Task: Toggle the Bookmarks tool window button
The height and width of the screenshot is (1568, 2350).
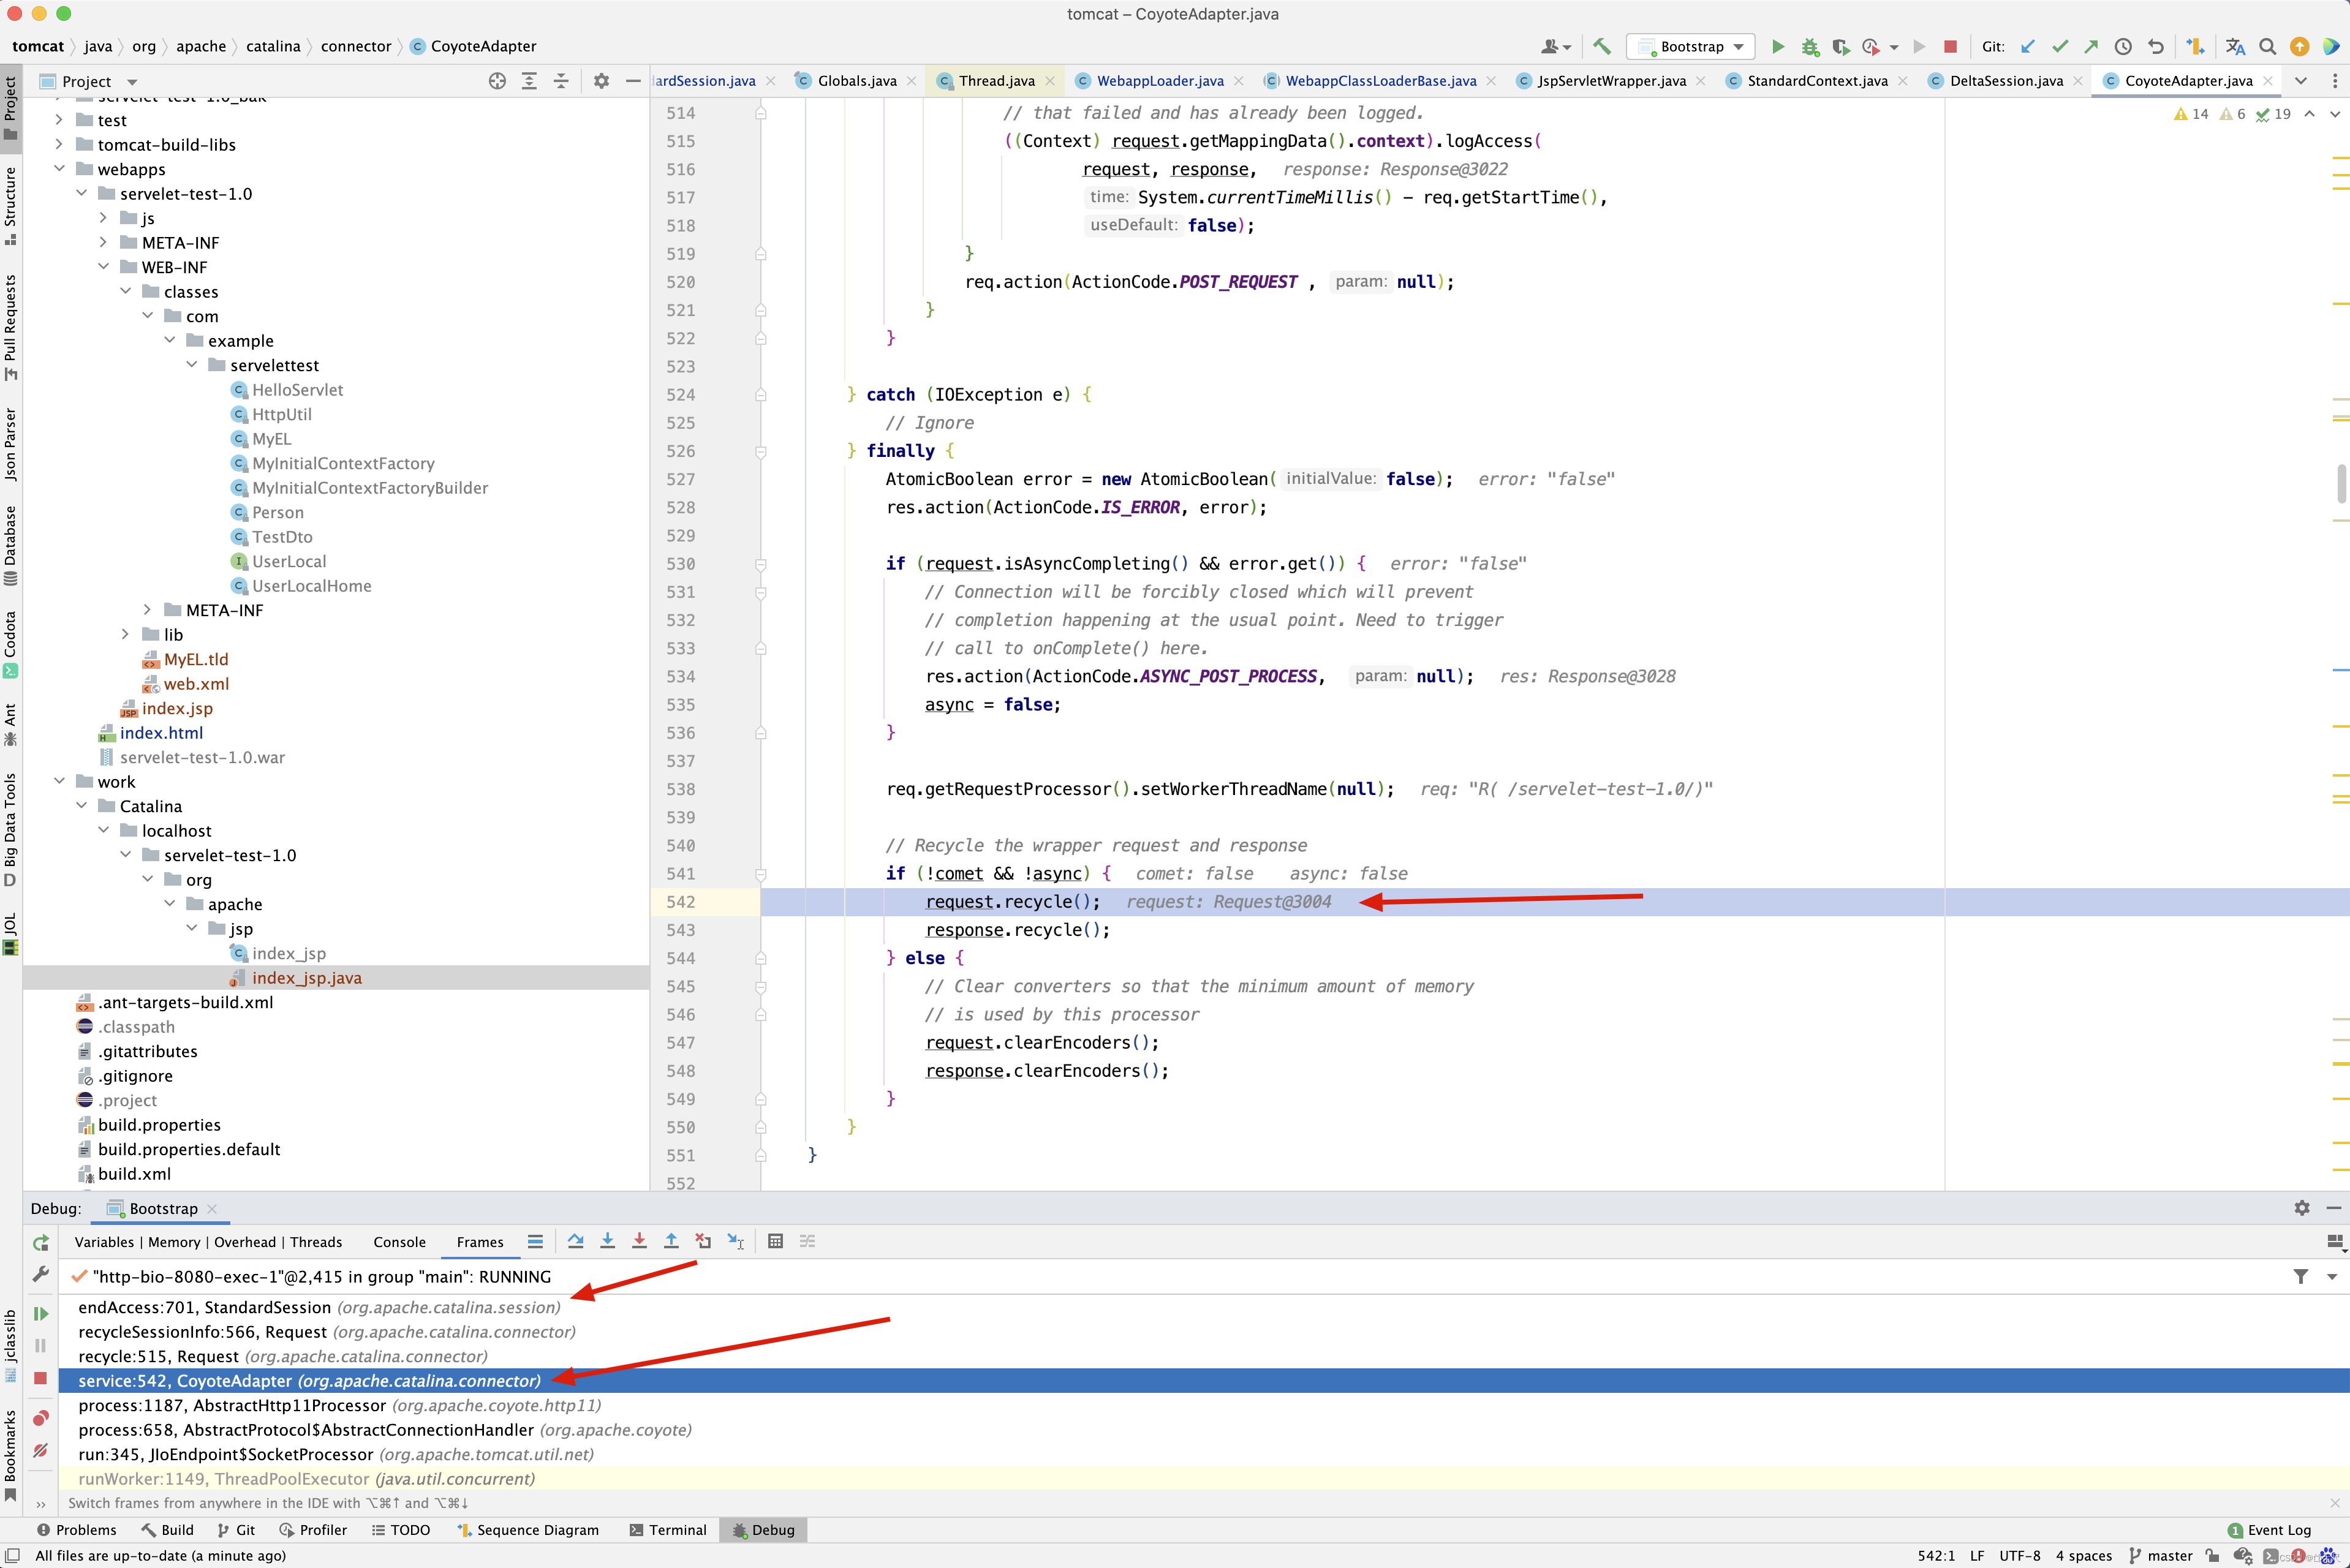Action: [11, 1455]
